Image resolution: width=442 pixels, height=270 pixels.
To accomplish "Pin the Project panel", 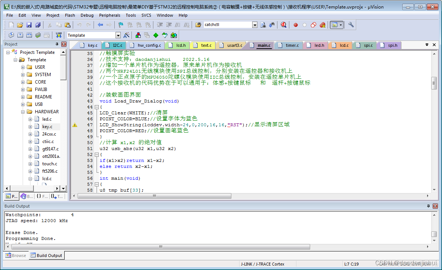I will point(57,44).
